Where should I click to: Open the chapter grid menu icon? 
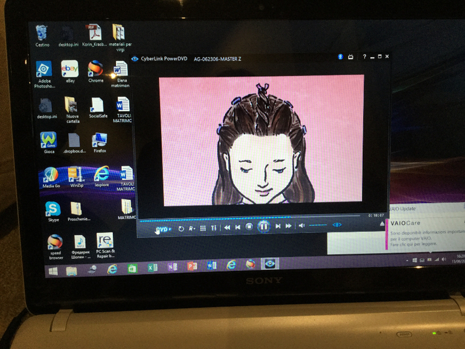click(x=203, y=228)
